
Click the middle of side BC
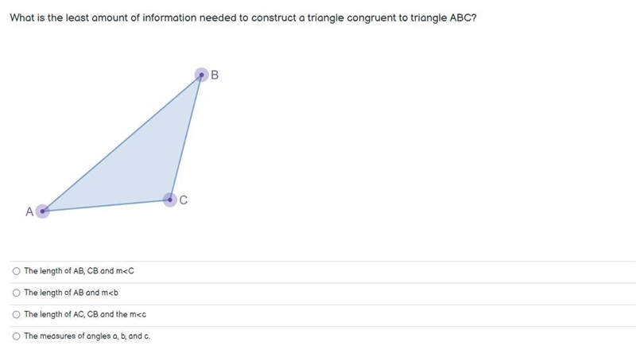pyautogui.click(x=186, y=137)
